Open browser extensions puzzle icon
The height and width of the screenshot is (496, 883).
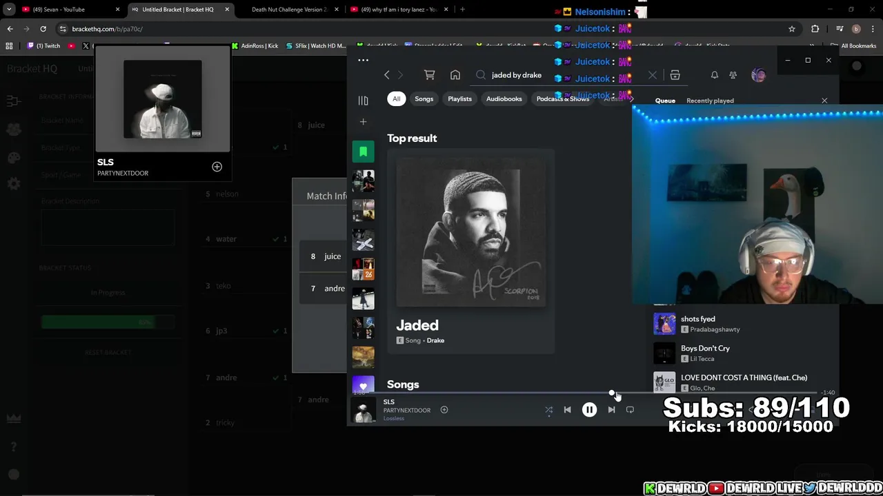815,29
